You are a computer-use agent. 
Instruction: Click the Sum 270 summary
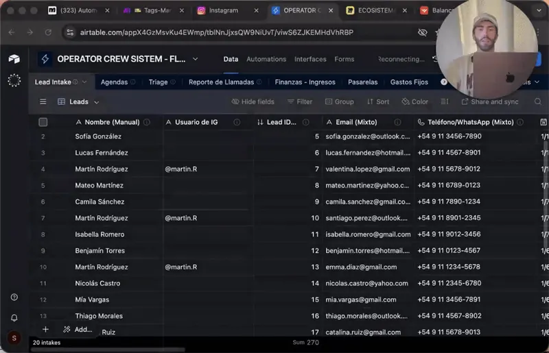point(305,343)
